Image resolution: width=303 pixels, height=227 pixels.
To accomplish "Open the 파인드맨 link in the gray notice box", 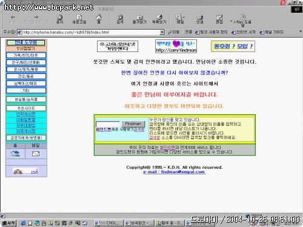I will (167, 148).
